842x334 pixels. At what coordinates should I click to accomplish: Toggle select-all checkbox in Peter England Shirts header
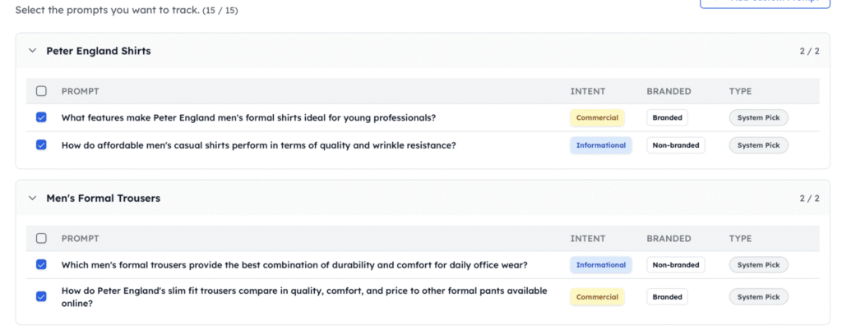(41, 91)
